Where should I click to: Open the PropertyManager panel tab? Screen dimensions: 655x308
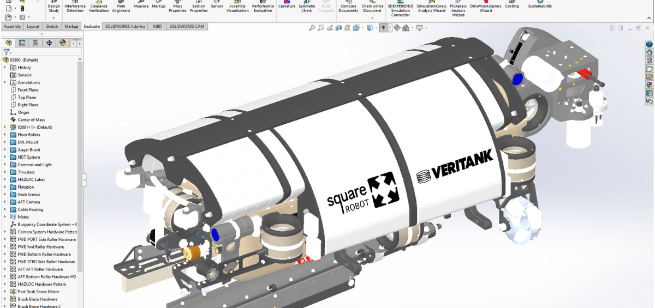point(22,43)
